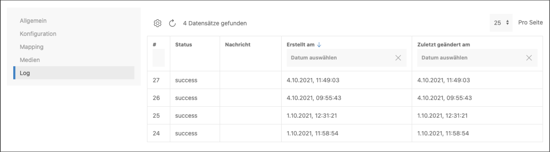
Task: Open the 25 per page dropdown
Action: pos(501,23)
